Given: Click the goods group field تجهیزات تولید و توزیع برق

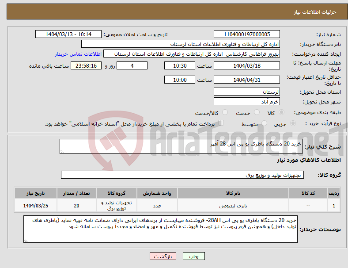Looking at the screenshot, I should (x=182, y=175).
